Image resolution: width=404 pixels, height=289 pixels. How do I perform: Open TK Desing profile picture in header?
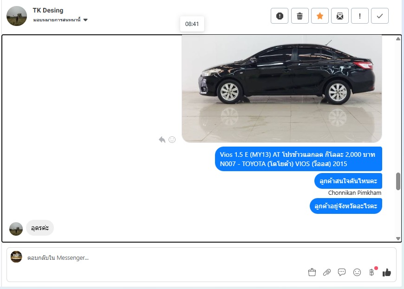[17, 16]
